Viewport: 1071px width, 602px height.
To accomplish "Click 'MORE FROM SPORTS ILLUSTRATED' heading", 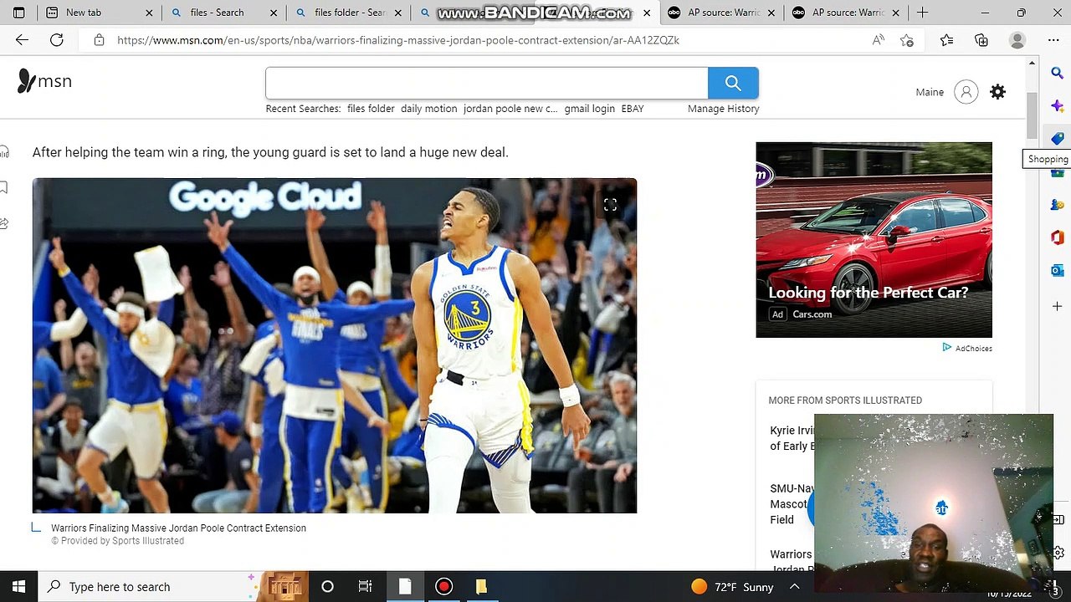I will pos(845,400).
